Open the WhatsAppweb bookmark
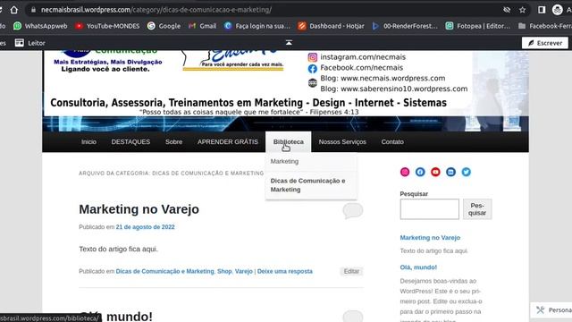 [x=40, y=26]
